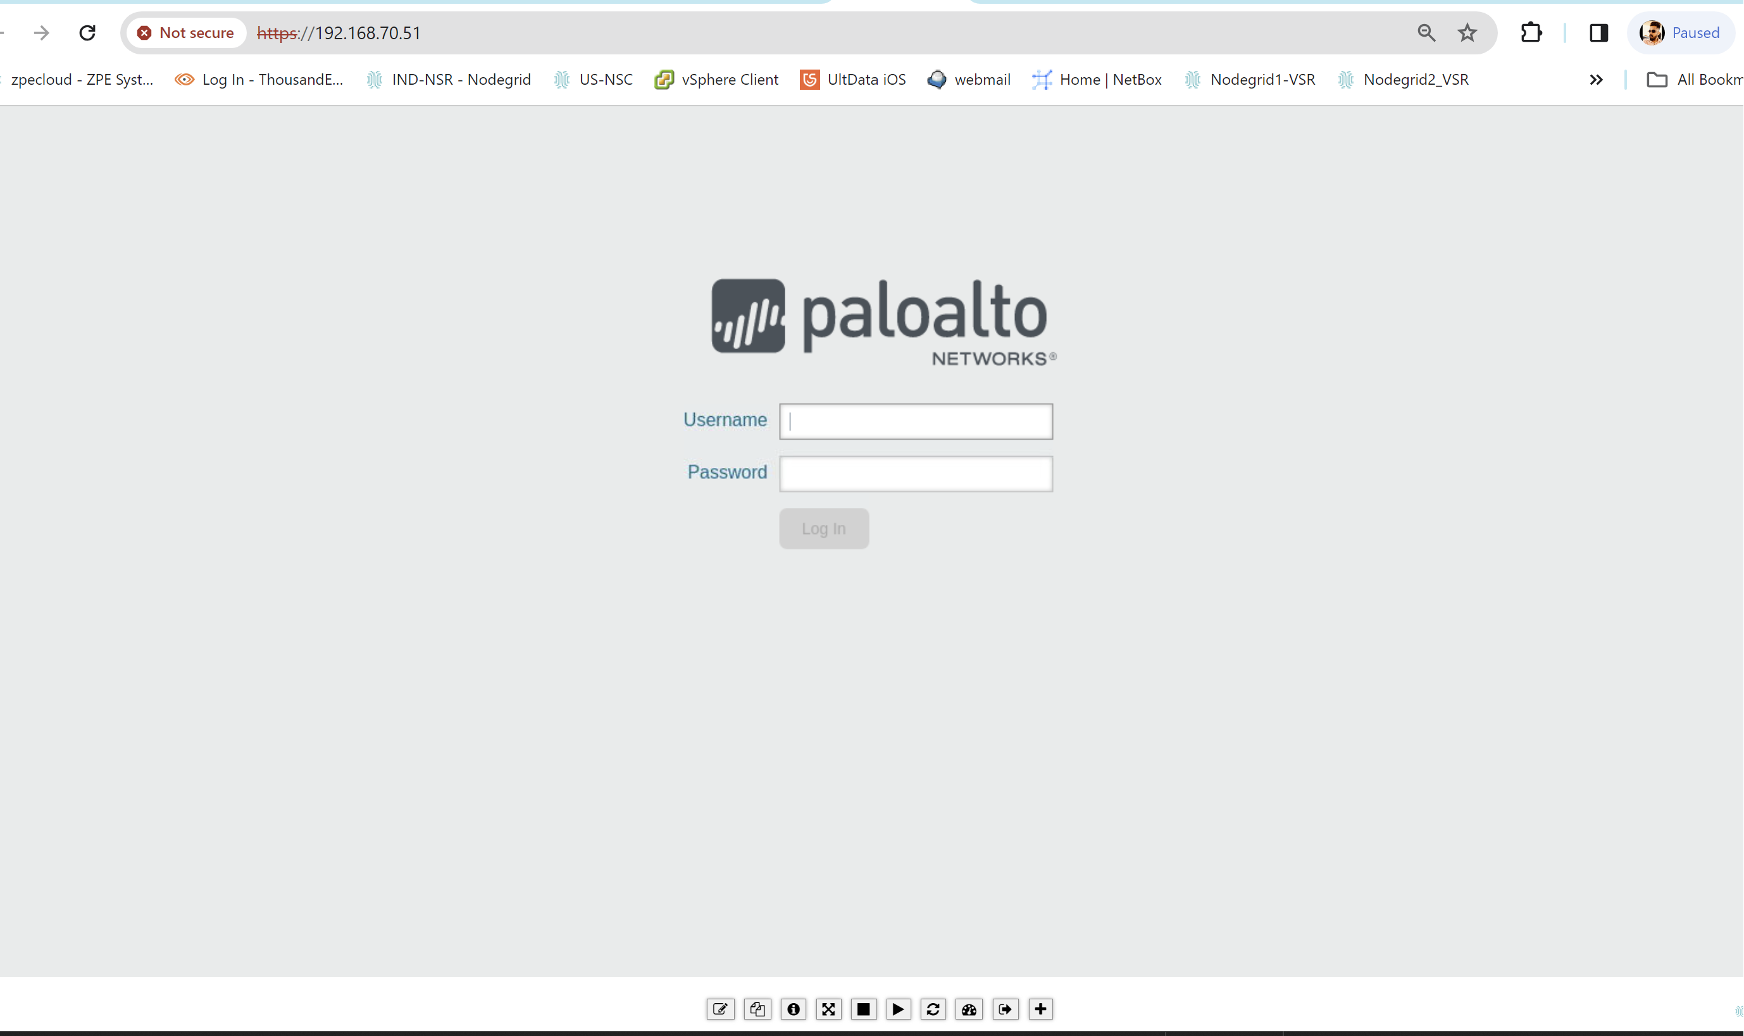This screenshot has height=1036, width=1744.
Task: Open Log In - ThousandE... bookmark
Action: coord(259,80)
